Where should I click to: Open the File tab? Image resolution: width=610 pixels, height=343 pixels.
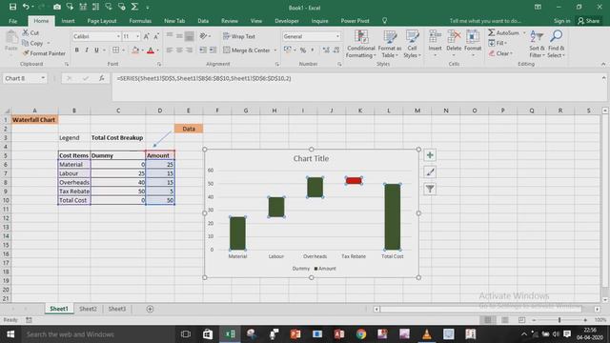tap(12, 21)
